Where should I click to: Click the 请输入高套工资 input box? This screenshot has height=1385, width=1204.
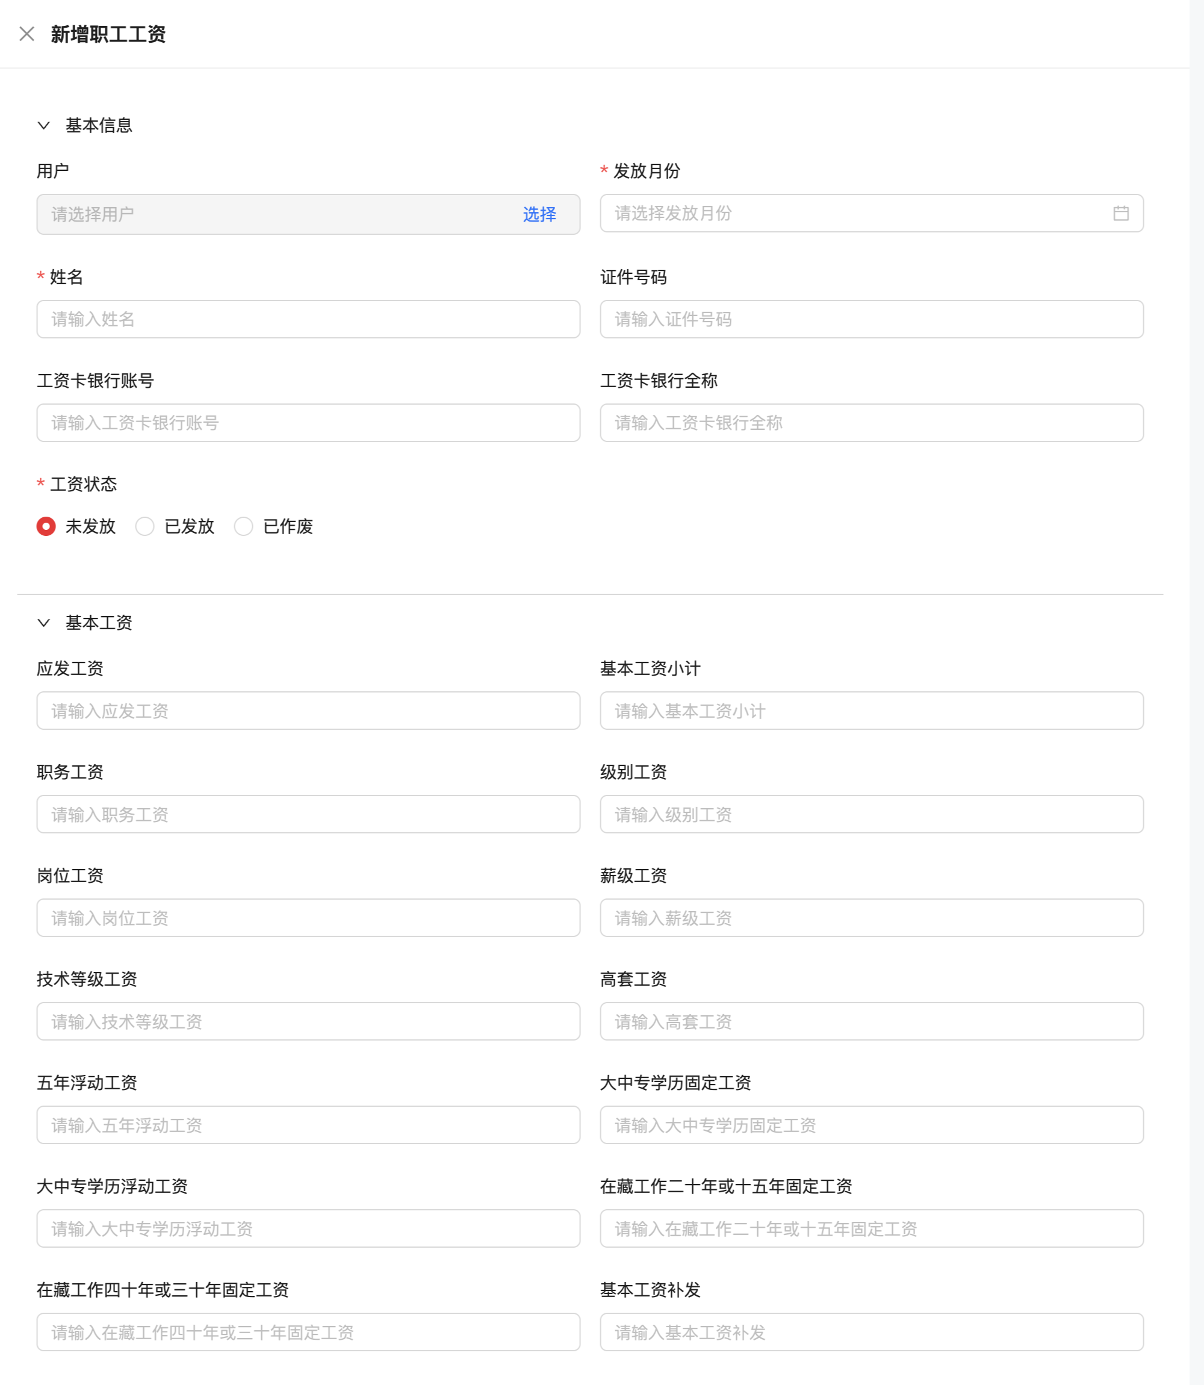[872, 1021]
